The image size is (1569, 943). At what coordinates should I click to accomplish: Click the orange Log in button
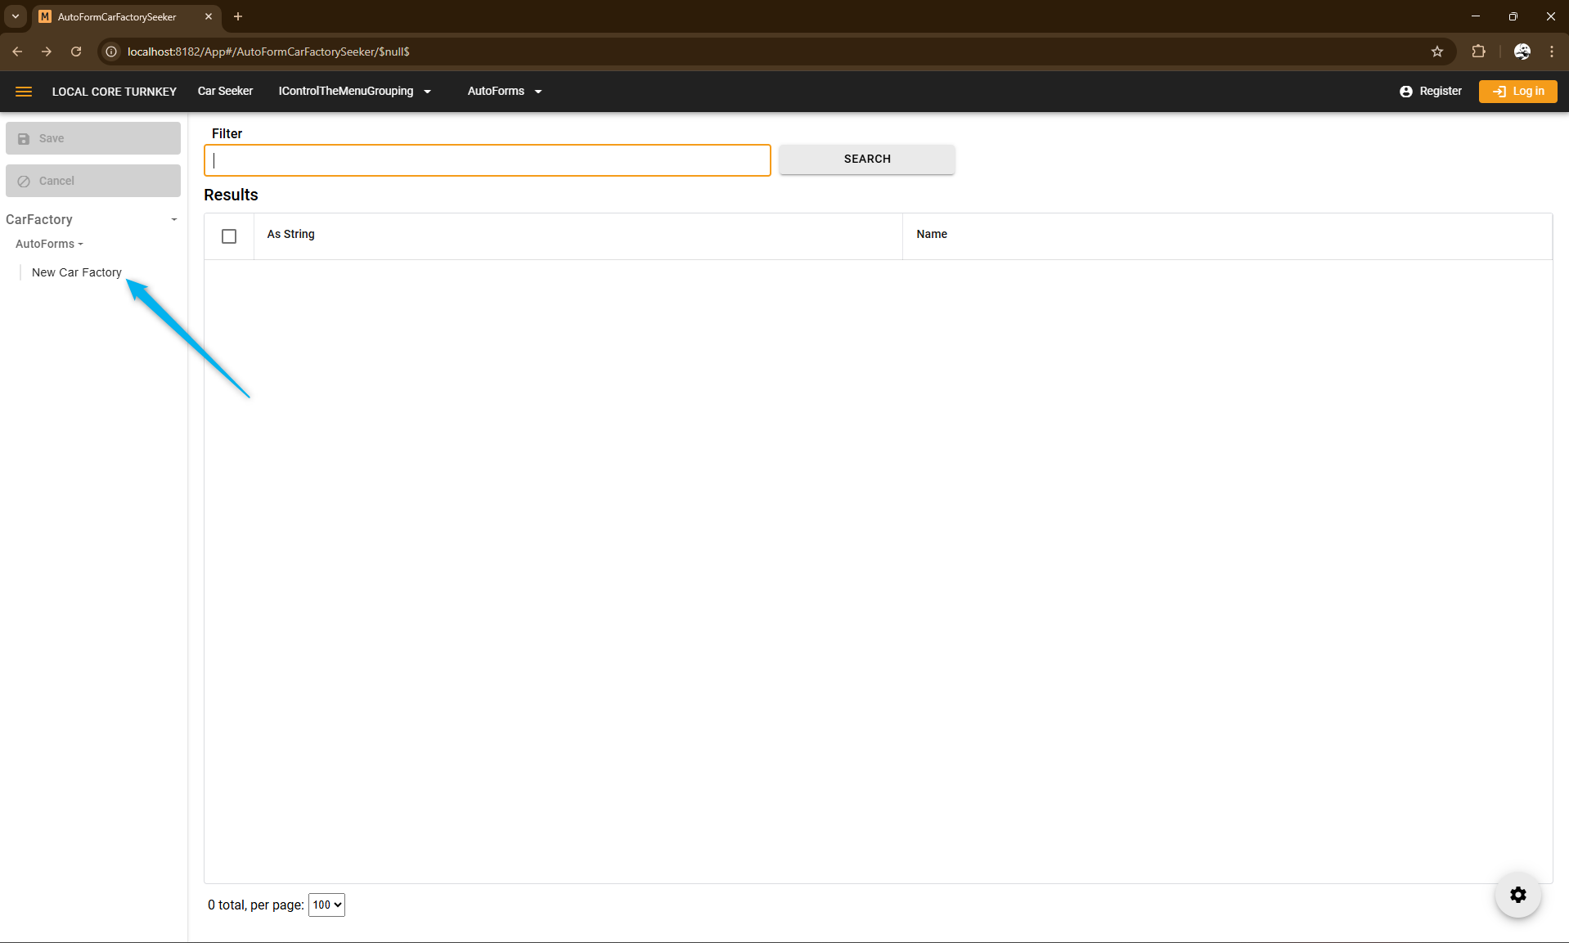click(x=1517, y=92)
